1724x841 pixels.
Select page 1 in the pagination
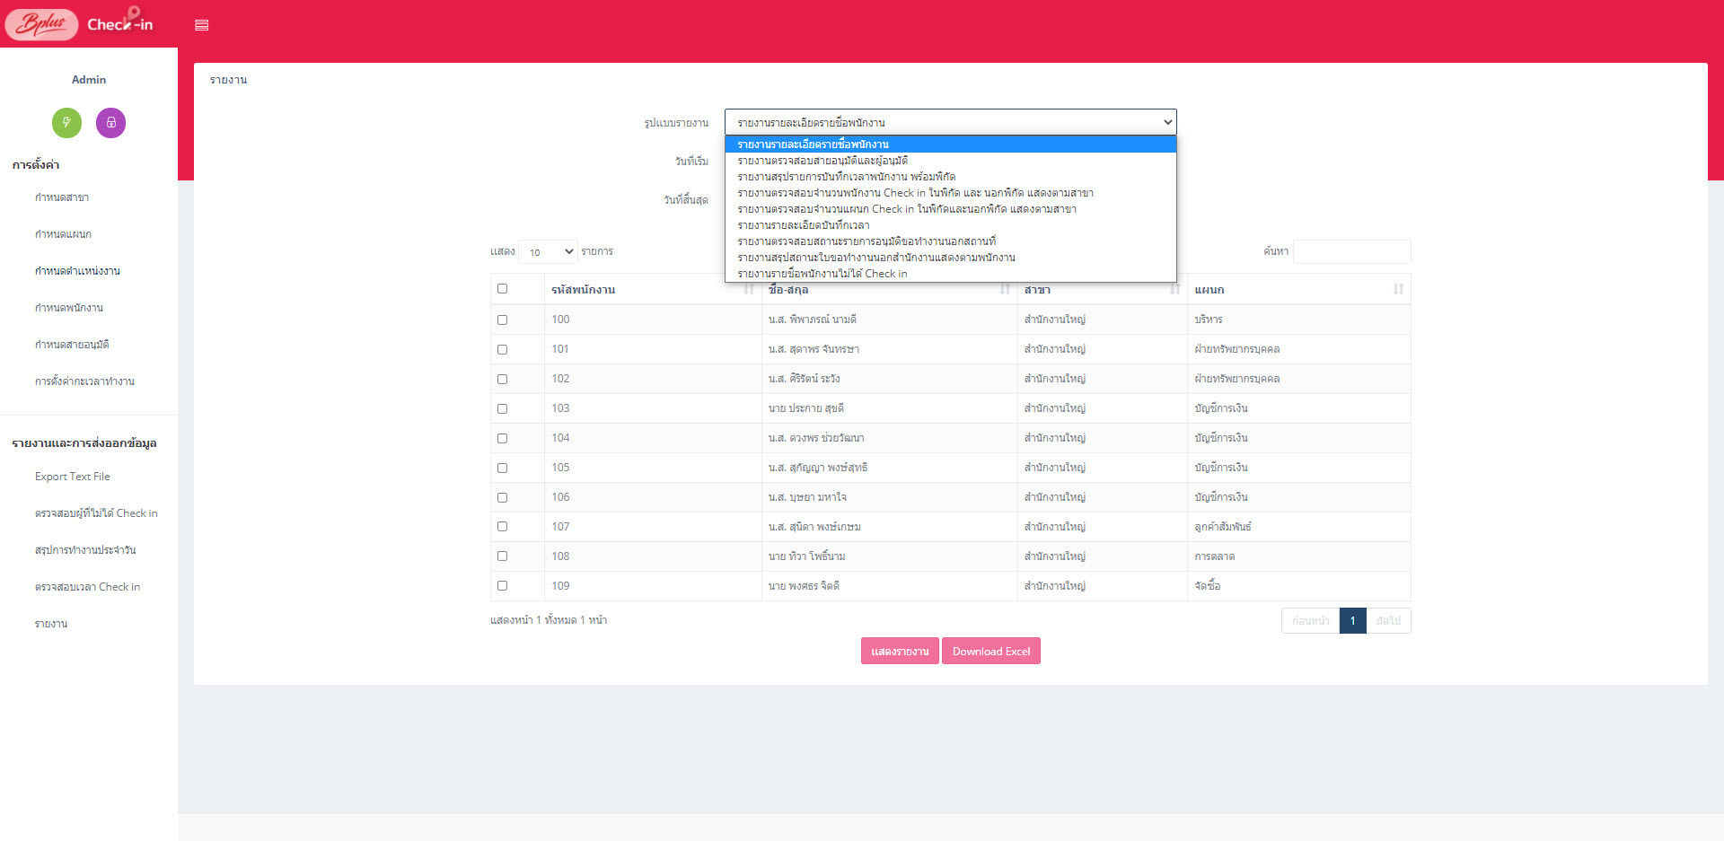pos(1351,621)
